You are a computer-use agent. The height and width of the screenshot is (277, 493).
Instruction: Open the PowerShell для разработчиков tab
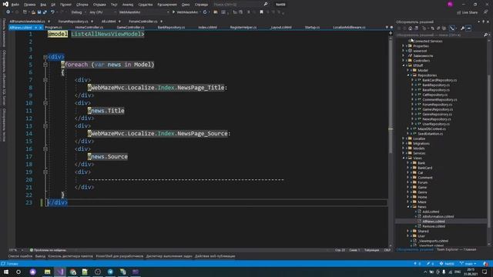(119, 256)
